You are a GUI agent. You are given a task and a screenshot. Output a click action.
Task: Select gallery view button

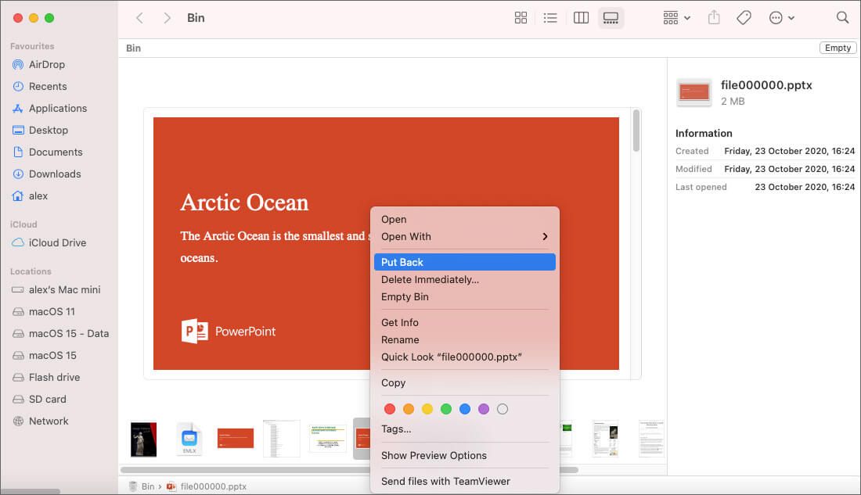[611, 18]
